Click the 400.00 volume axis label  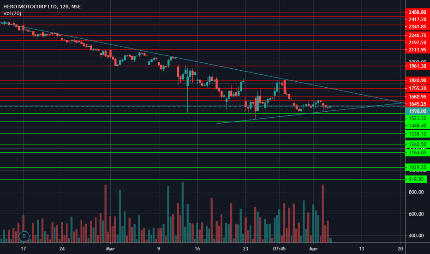[416, 236]
